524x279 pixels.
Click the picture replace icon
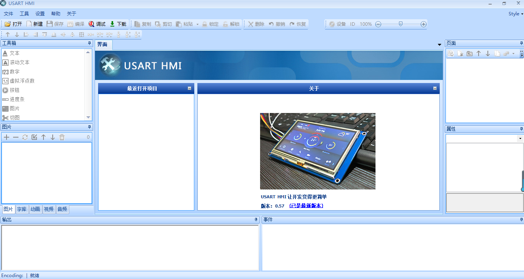pyautogui.click(x=34, y=137)
